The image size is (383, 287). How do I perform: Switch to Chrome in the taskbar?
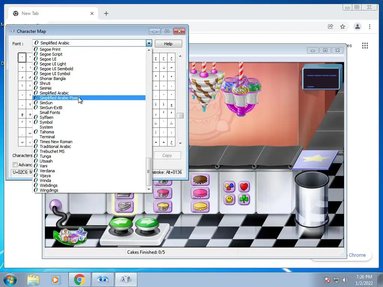(79, 280)
